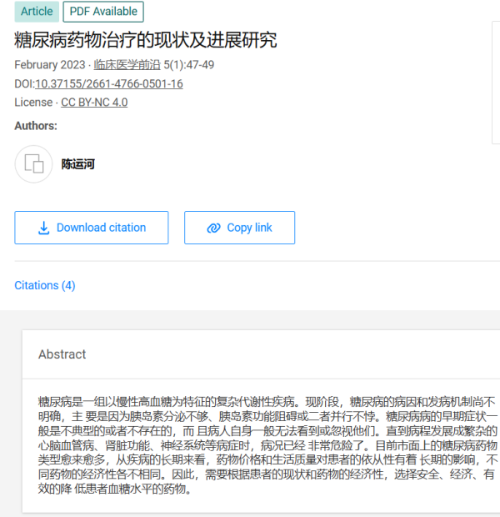
Task: Open author profile 陈运河
Action: point(78,164)
